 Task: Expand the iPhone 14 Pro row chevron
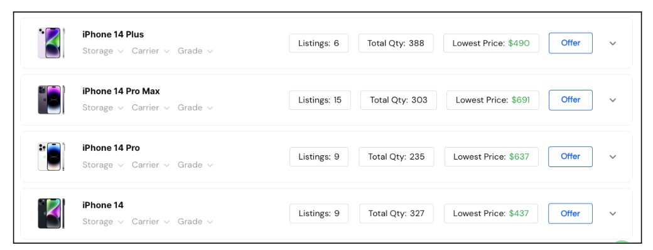[613, 156]
